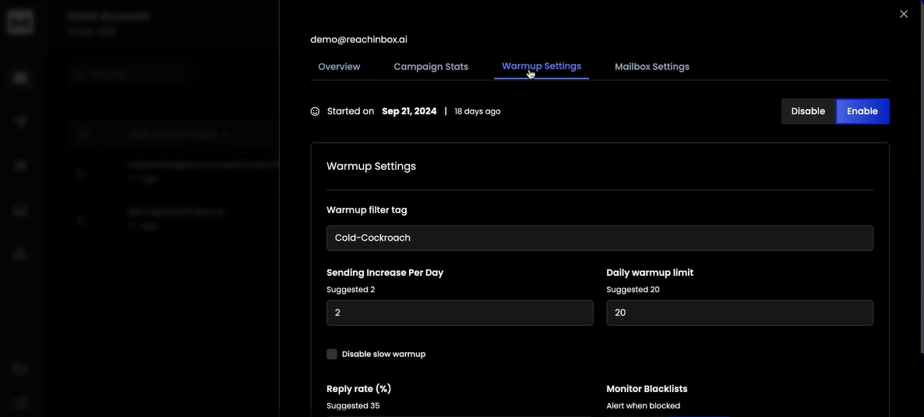Click the "Alert when blocked" text
This screenshot has width=924, height=417.
[x=643, y=406]
